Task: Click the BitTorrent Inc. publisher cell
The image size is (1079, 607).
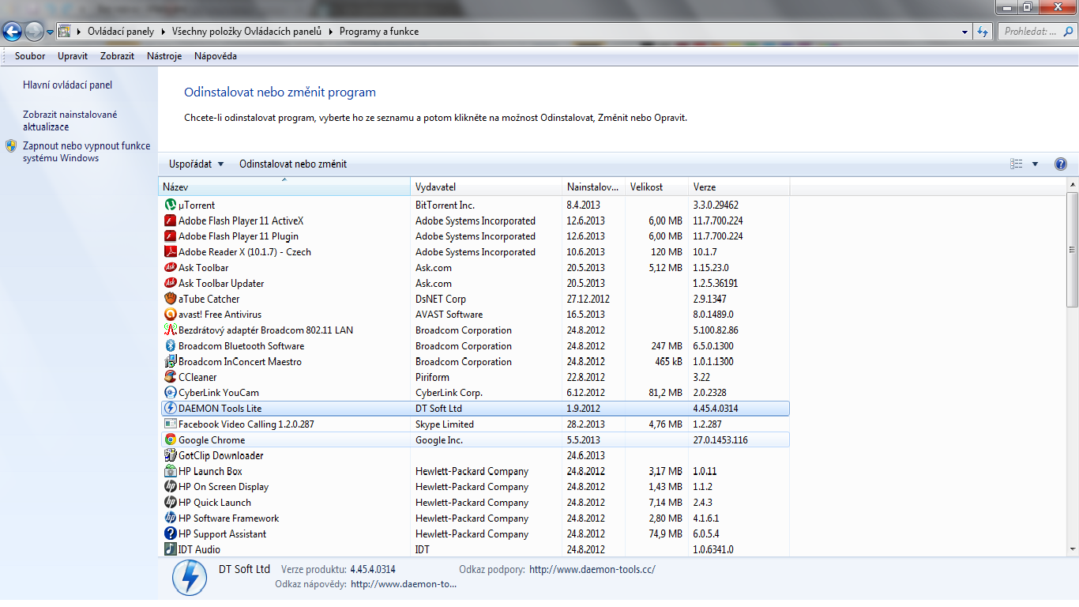Action: (445, 205)
